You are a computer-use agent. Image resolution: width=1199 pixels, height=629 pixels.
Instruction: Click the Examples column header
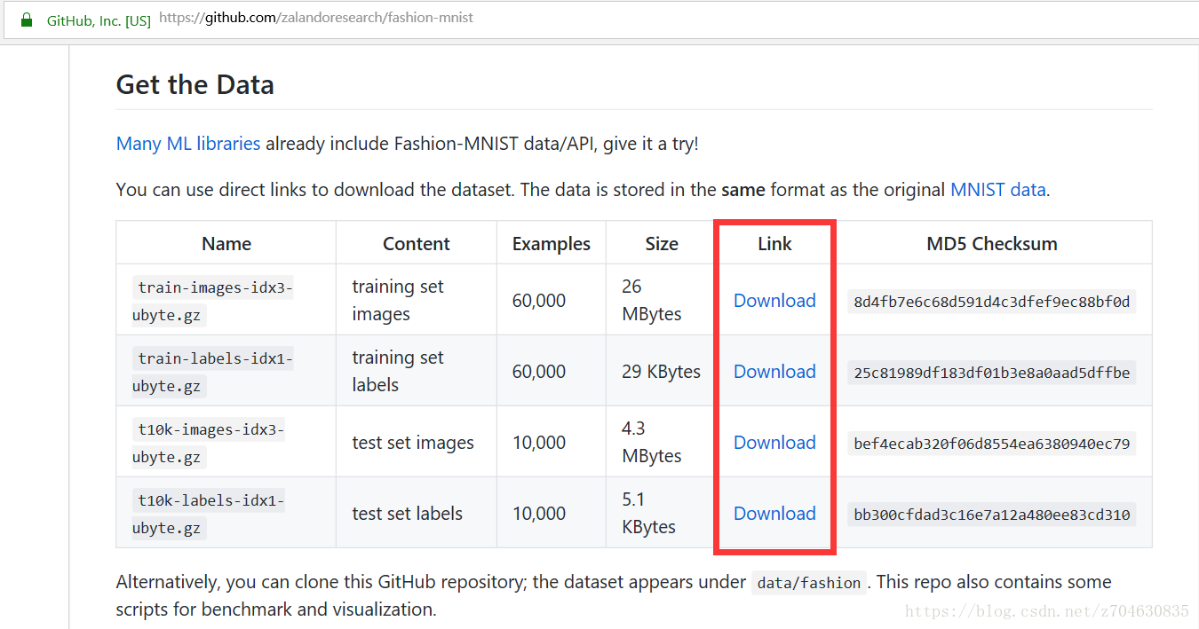click(x=552, y=243)
